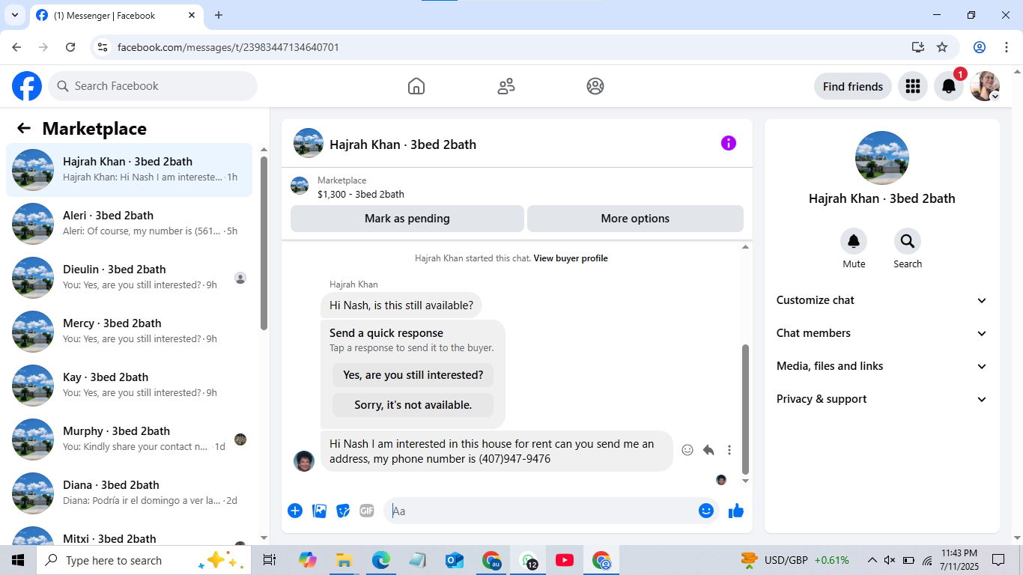Attach a file with the photo icon
Screen dimensions: 1023x575
[x=319, y=511]
